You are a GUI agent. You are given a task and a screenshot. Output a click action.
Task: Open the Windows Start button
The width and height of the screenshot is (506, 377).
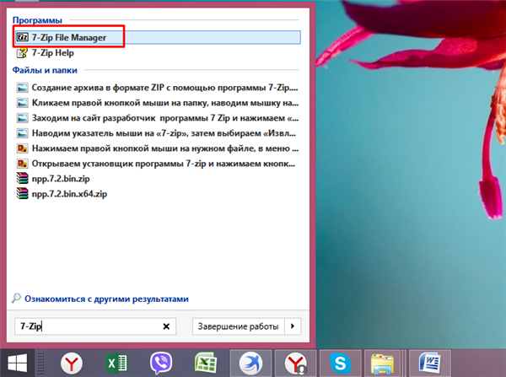pyautogui.click(x=17, y=364)
